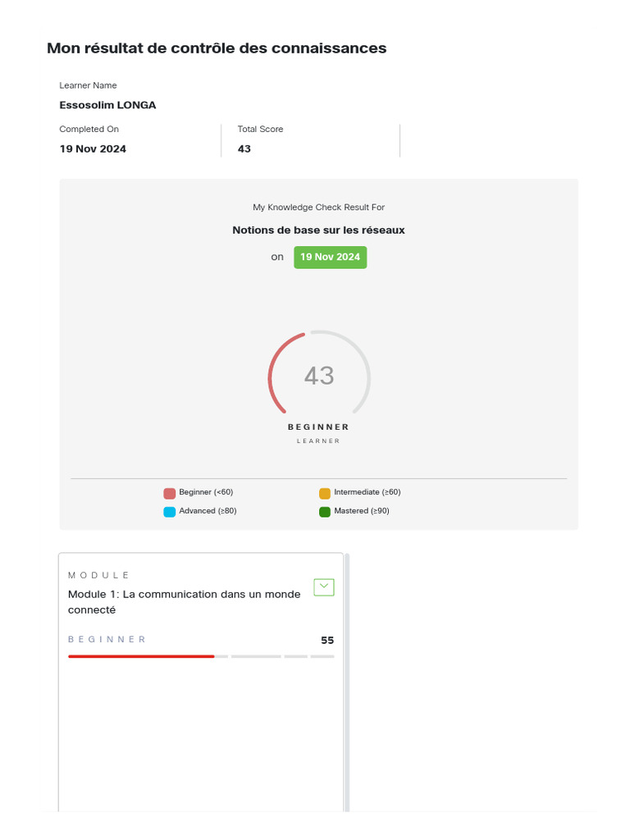Click the Total Score label
This screenshot has width=630, height=840.
(x=260, y=129)
